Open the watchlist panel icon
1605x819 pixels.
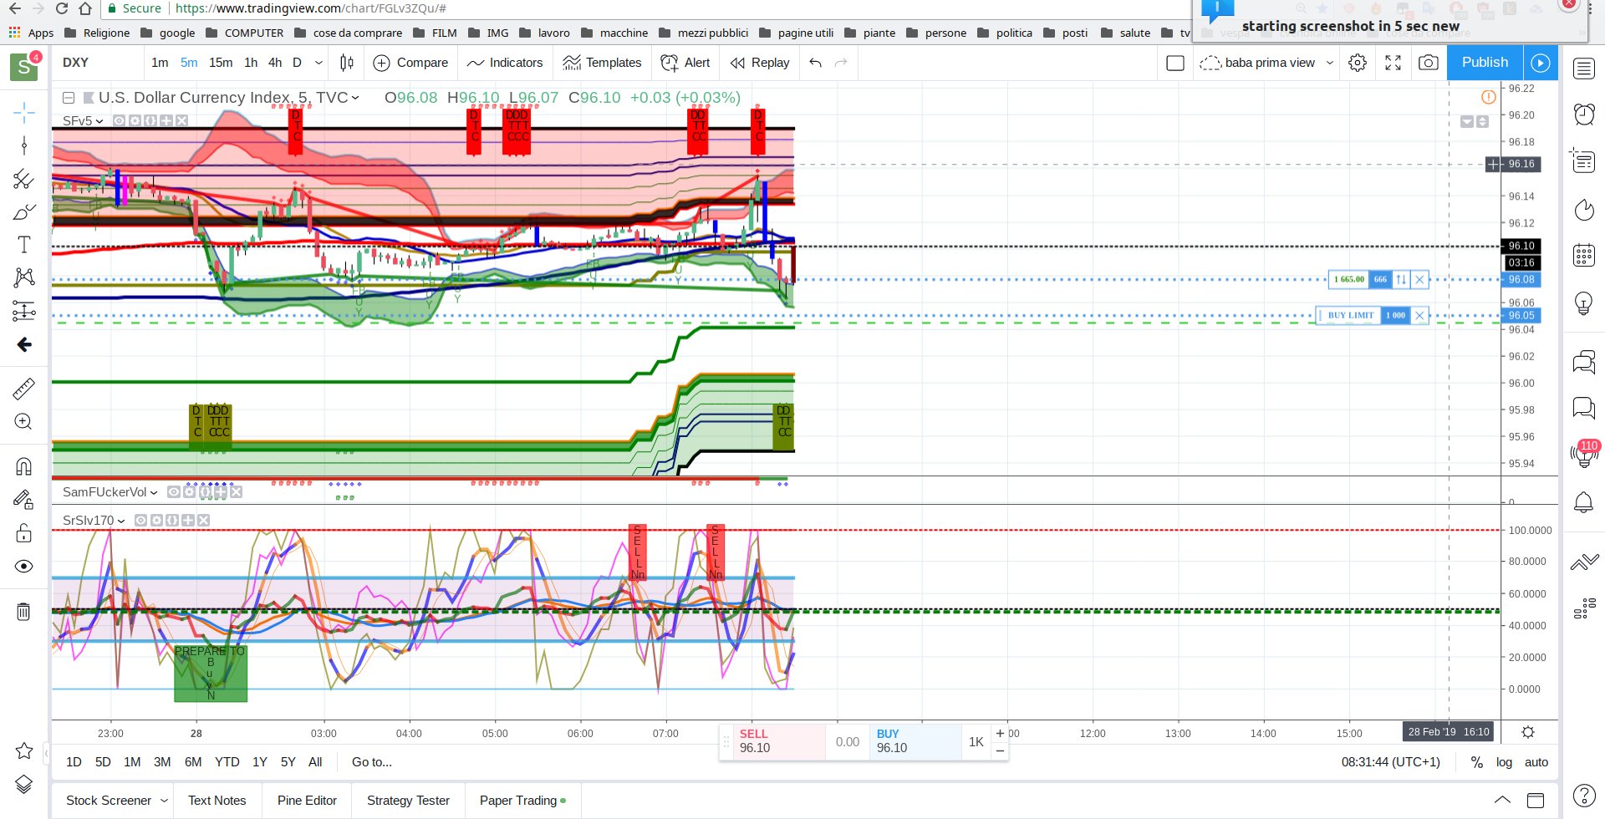click(x=1584, y=69)
